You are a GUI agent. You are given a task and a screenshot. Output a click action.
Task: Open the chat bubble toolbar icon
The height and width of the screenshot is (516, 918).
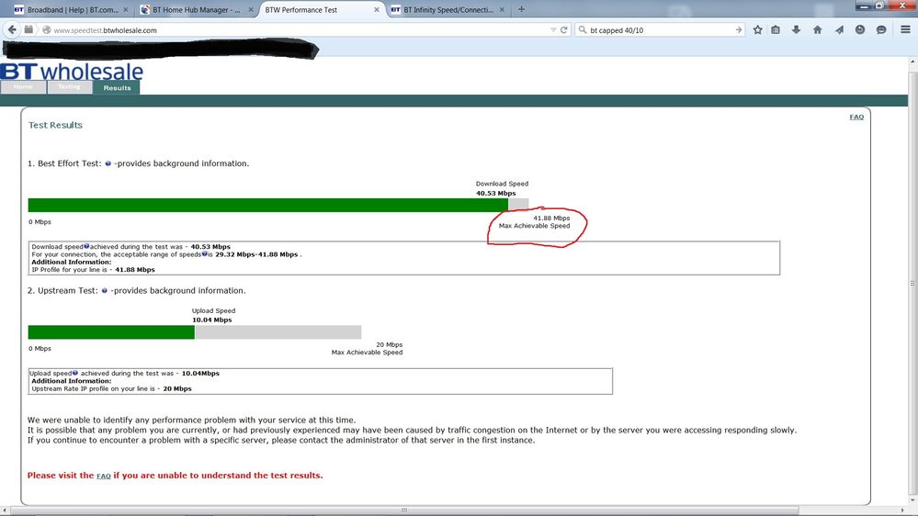[881, 29]
